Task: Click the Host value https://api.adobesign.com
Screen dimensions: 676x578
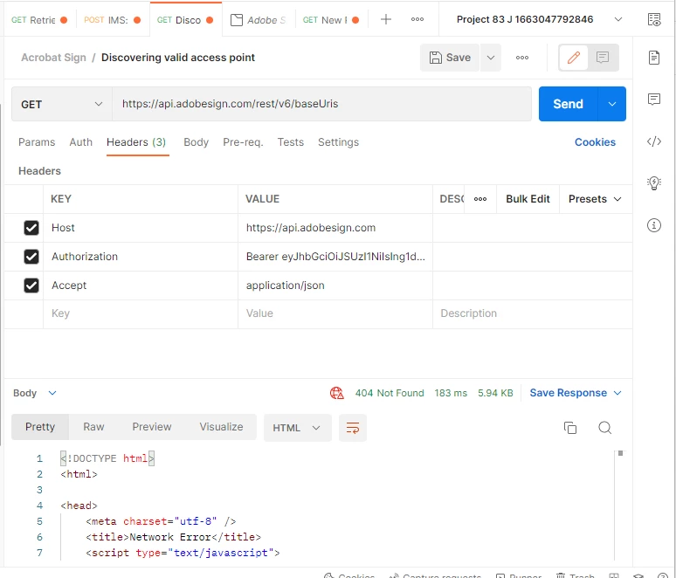Action: pyautogui.click(x=311, y=228)
